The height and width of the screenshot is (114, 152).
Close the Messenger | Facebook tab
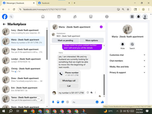click(34, 3)
